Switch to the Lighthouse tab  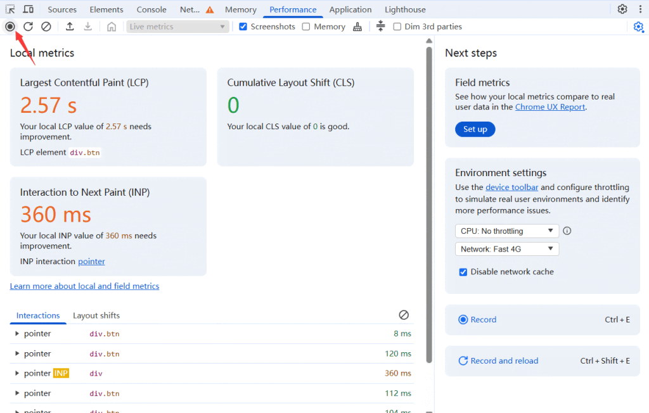click(405, 10)
